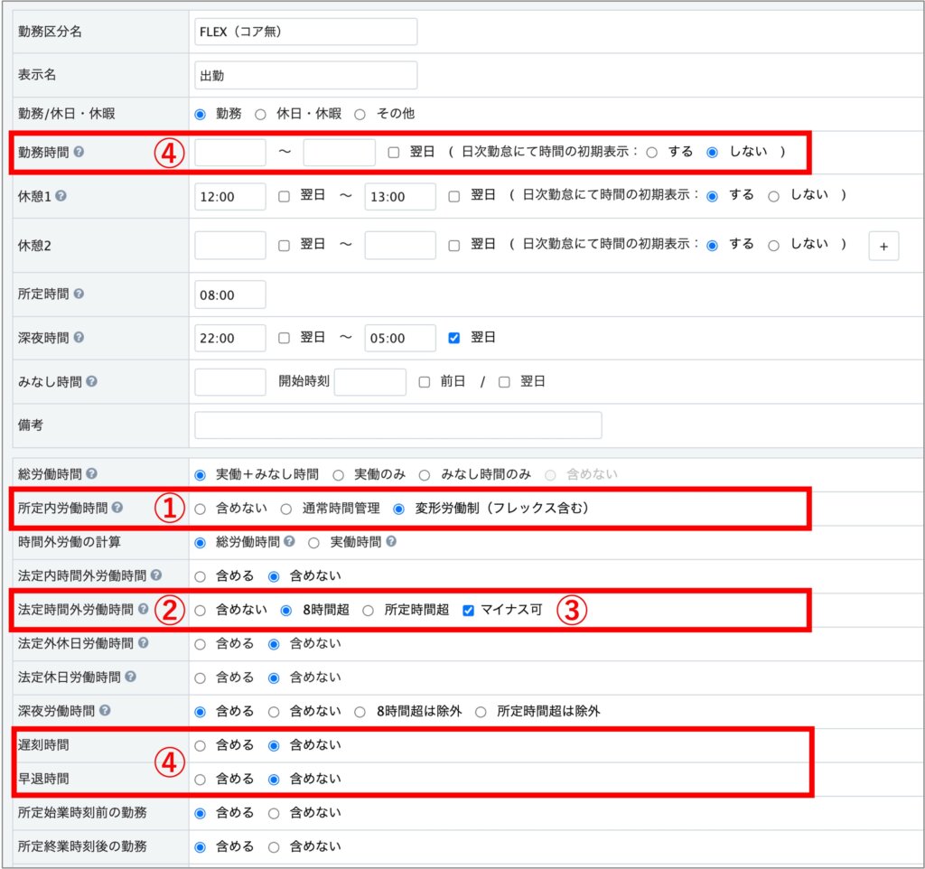Click help icon next to 深夜時間
This screenshot has height=869, width=925.
[x=79, y=338]
